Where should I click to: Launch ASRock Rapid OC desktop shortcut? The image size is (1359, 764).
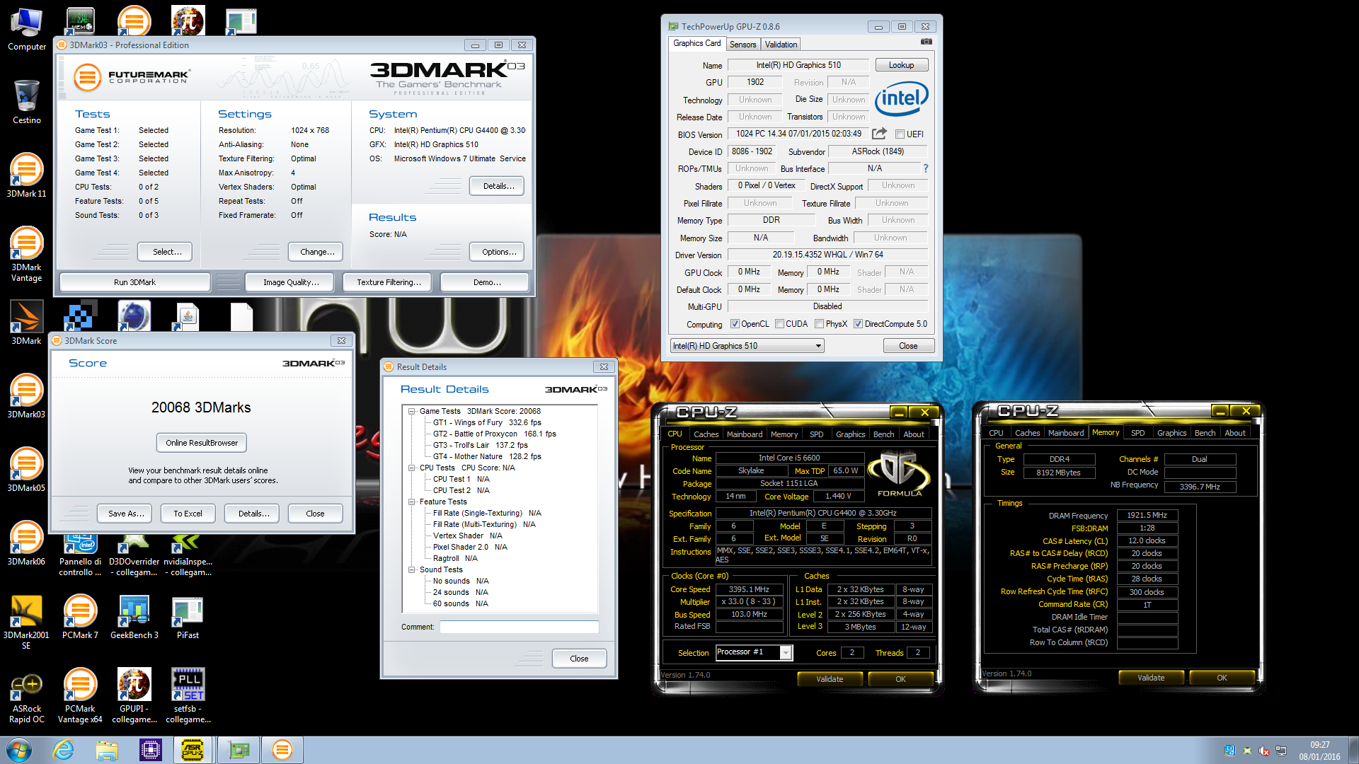27,696
